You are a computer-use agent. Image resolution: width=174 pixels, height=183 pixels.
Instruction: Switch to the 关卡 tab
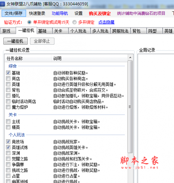(x=60, y=31)
